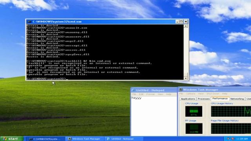The height and width of the screenshot is (141, 251).
Task: Click the xpsp2res.dll line in cmd
Action: pyautogui.click(x=58, y=54)
